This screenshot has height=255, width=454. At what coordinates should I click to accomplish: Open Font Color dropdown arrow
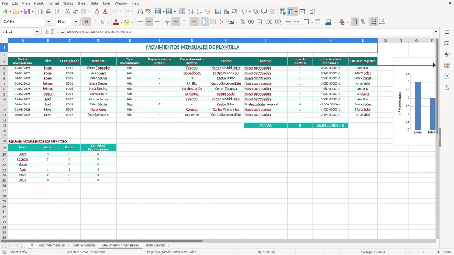tap(121, 22)
